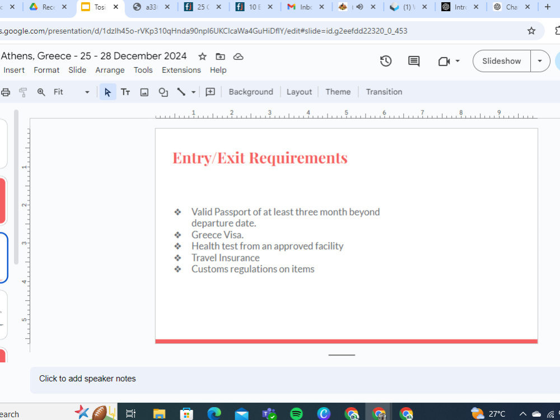The width and height of the screenshot is (560, 420).
Task: Open the Format menu
Action: pyautogui.click(x=46, y=70)
